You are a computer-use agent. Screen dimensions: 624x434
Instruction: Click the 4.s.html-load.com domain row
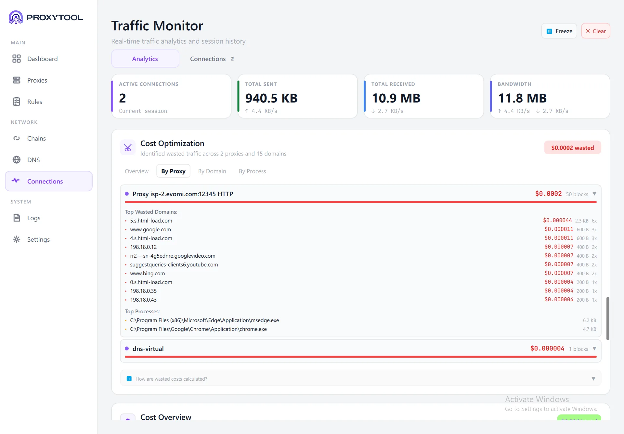click(360, 238)
